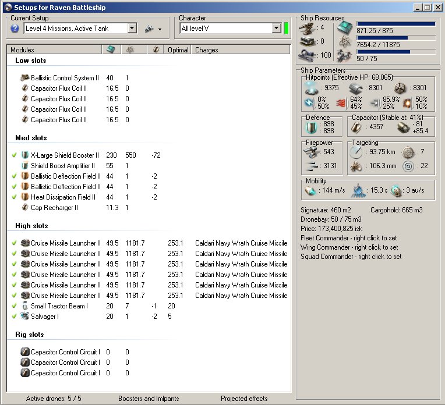Viewport: 445px width, 405px height.
Task: Sort by the Optimal column header
Action: coord(178,49)
